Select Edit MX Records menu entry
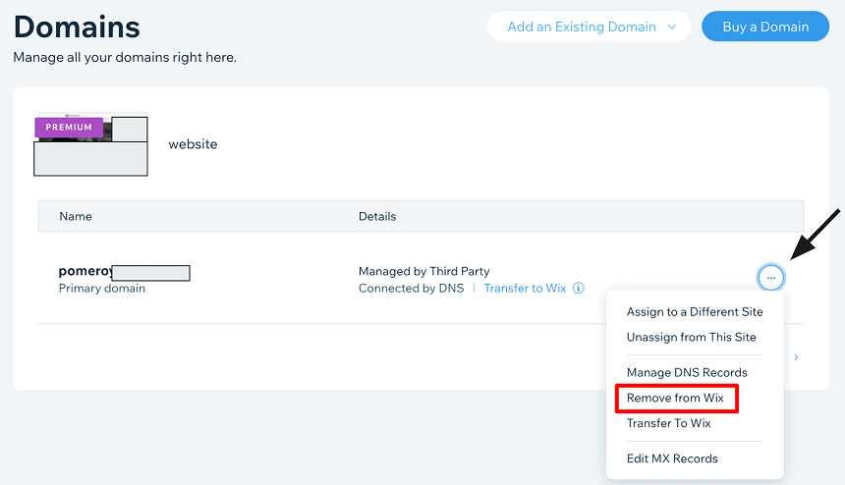Viewport: 845px width, 485px height. (672, 458)
